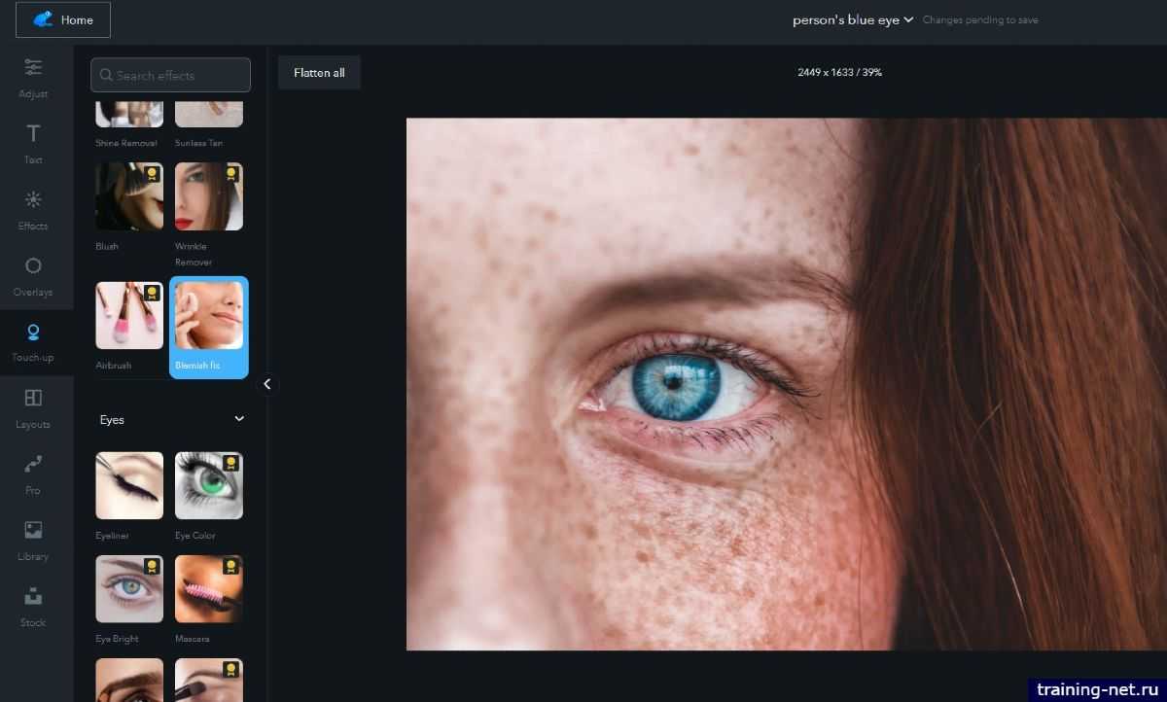Click the Search effects input field
This screenshot has width=1167, height=702.
point(171,75)
